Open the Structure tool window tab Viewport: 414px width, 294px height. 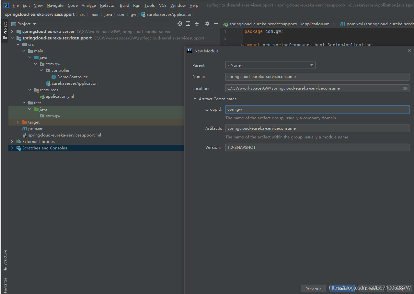click(5, 259)
